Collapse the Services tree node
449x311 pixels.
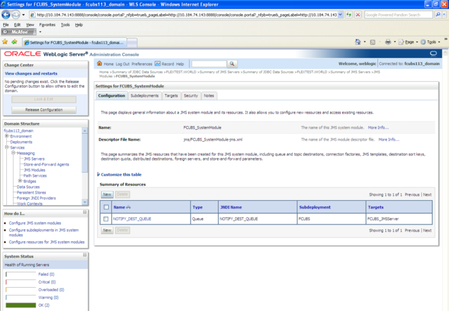tap(7, 147)
